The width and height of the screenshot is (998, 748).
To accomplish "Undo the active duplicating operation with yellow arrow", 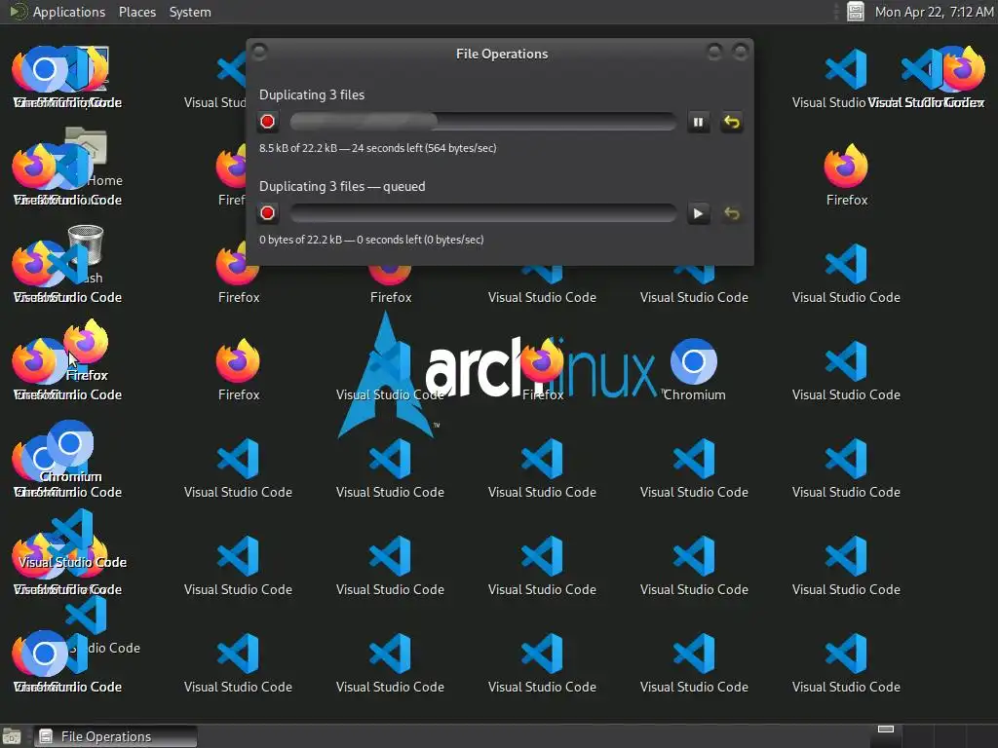I will pos(732,122).
